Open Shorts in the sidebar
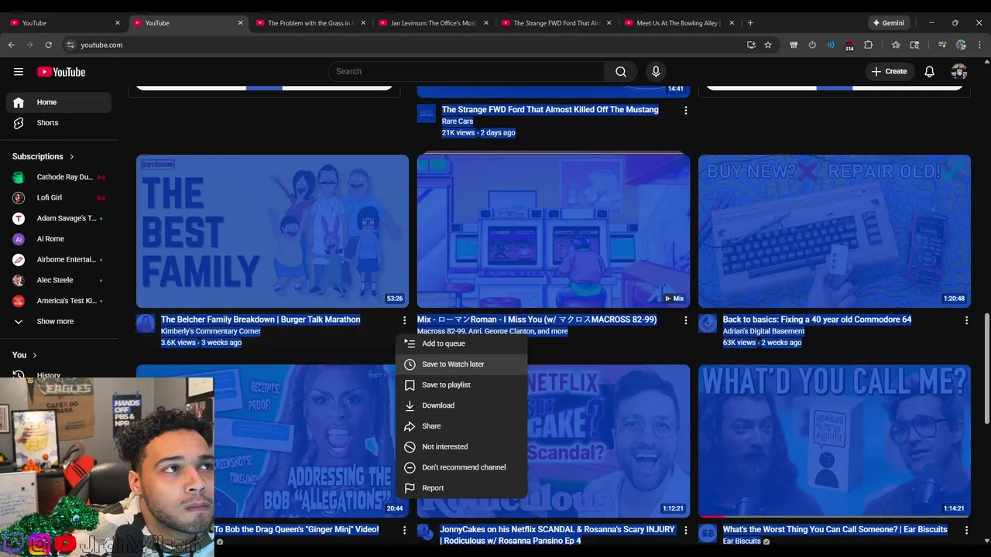The width and height of the screenshot is (991, 557). (x=59, y=123)
